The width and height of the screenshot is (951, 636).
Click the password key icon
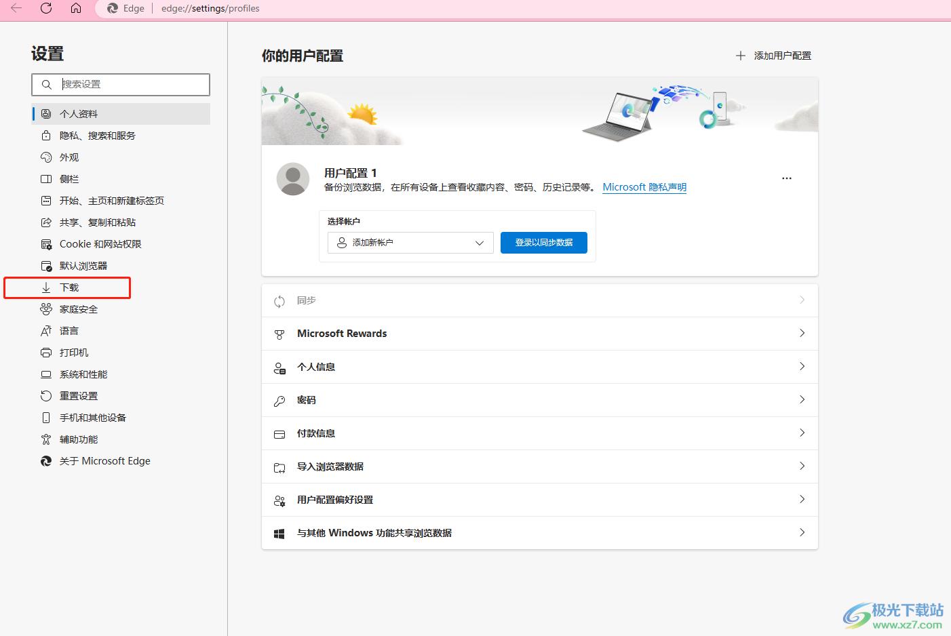(279, 401)
